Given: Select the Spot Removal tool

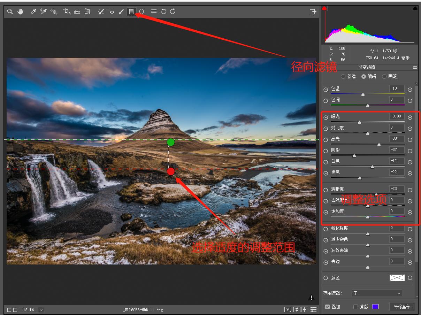Looking at the screenshot, I should click(101, 11).
